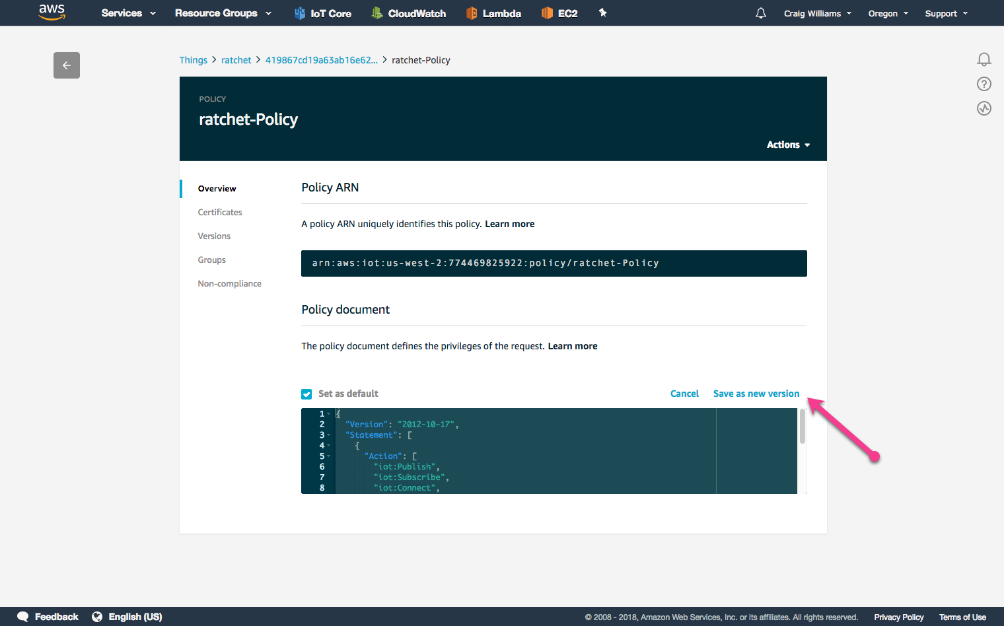Open the 419867cd19a63ab16e62 certificate breadcrumb

(321, 60)
